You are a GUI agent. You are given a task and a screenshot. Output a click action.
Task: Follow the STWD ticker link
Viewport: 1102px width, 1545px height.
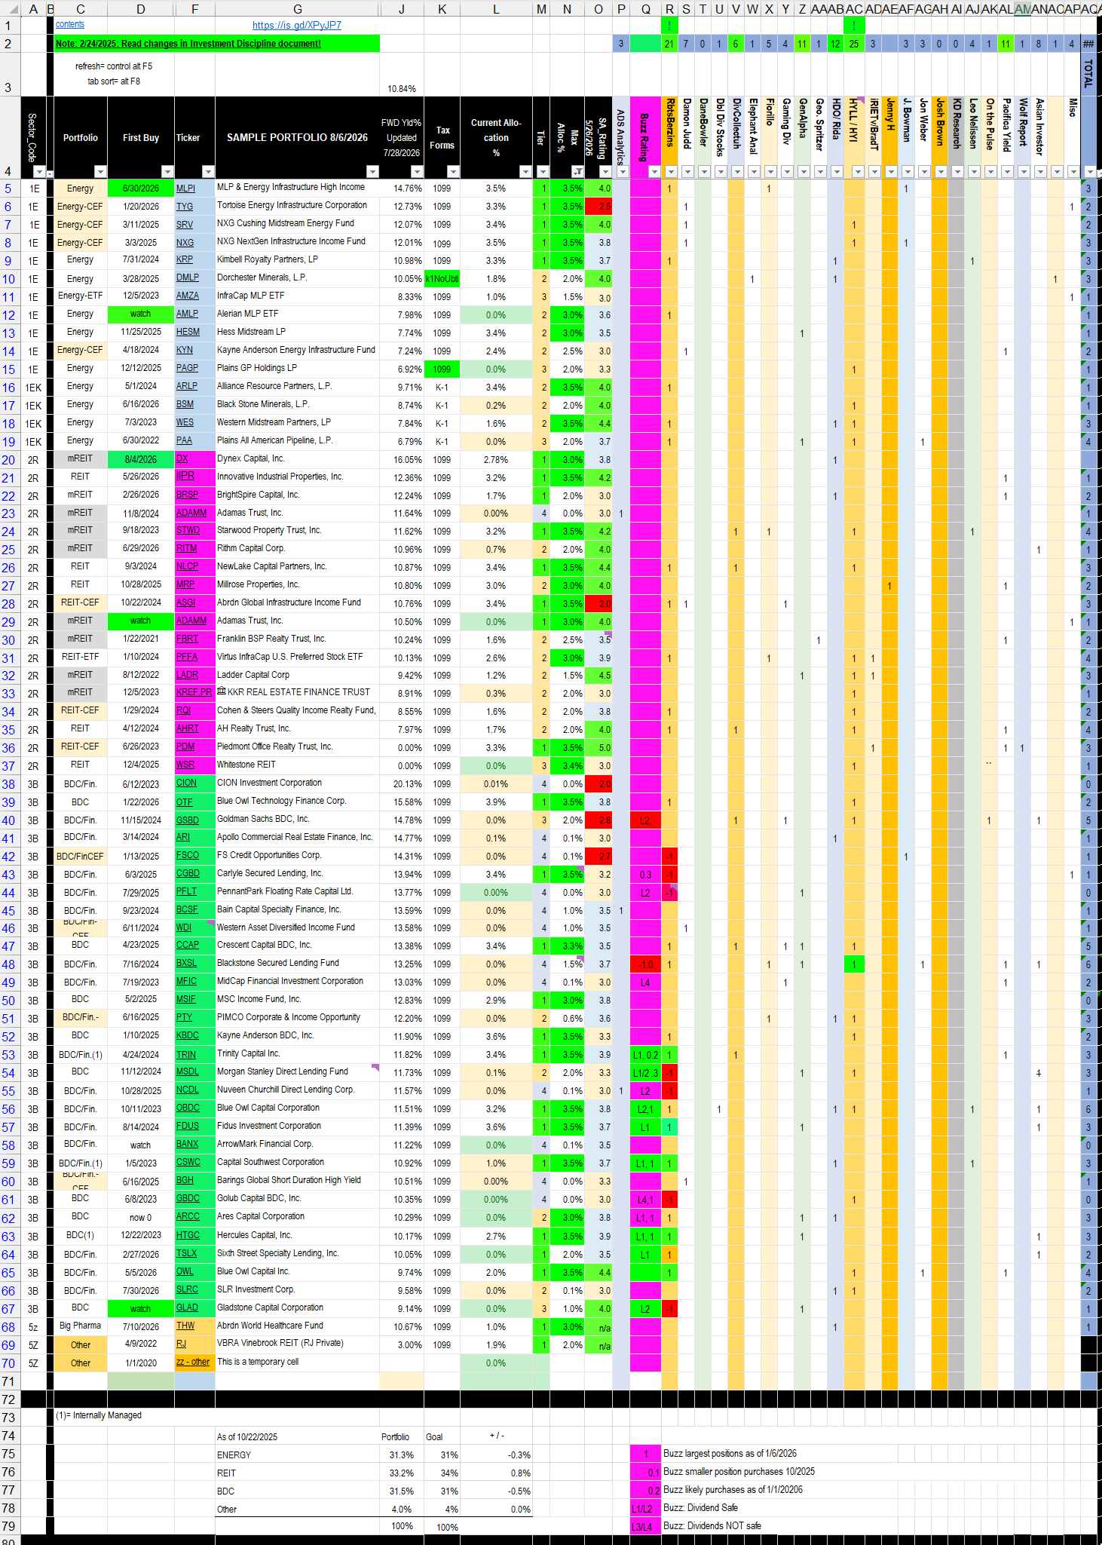pyautogui.click(x=188, y=531)
